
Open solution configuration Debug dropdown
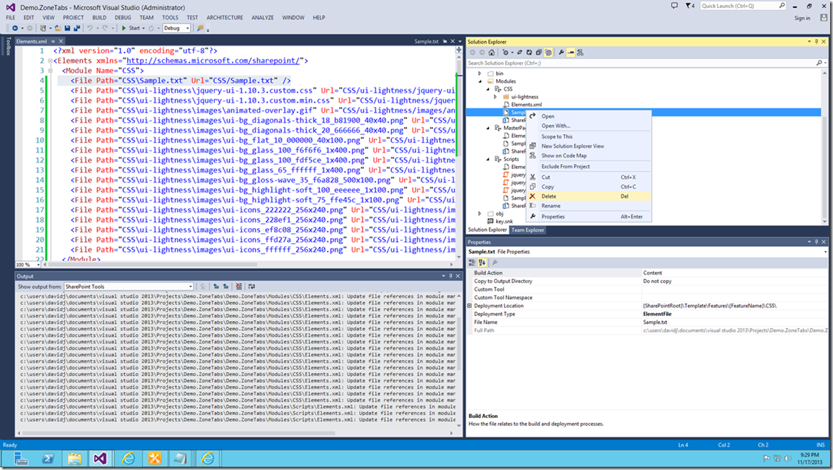[176, 28]
